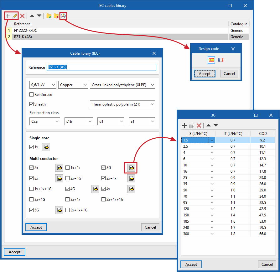The height and width of the screenshot is (272, 280).
Task: Open the Cca fire reaction class dropdown
Action: [45, 121]
